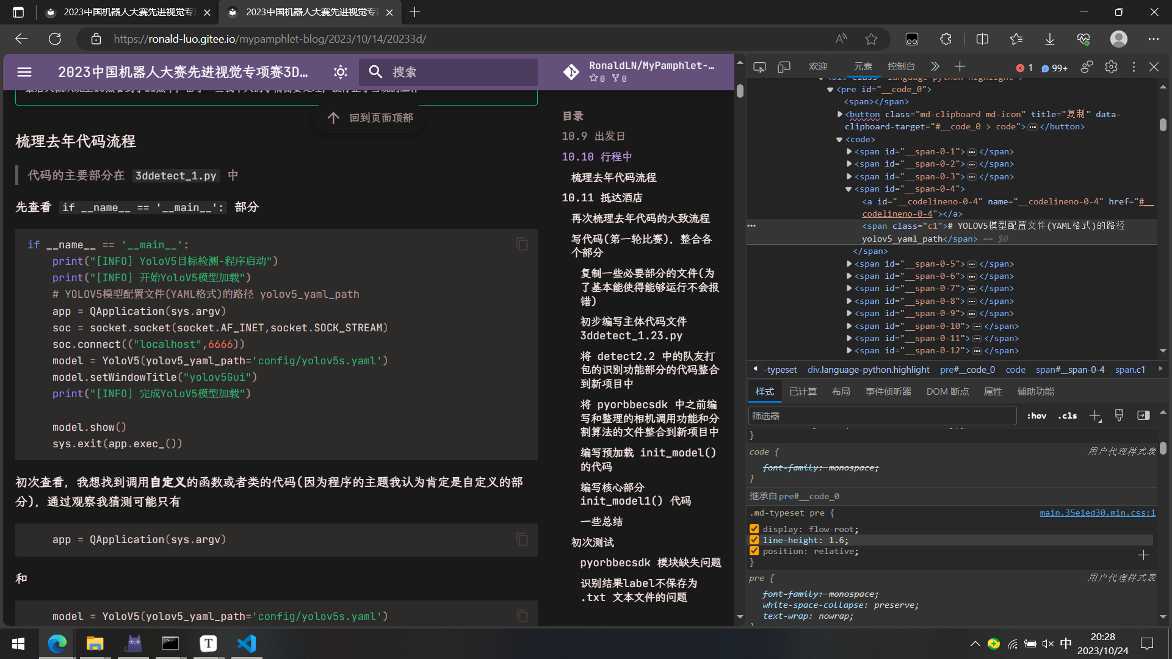Open main.35e1ed30.min.css:1 source link
This screenshot has width=1172, height=659.
1097,513
